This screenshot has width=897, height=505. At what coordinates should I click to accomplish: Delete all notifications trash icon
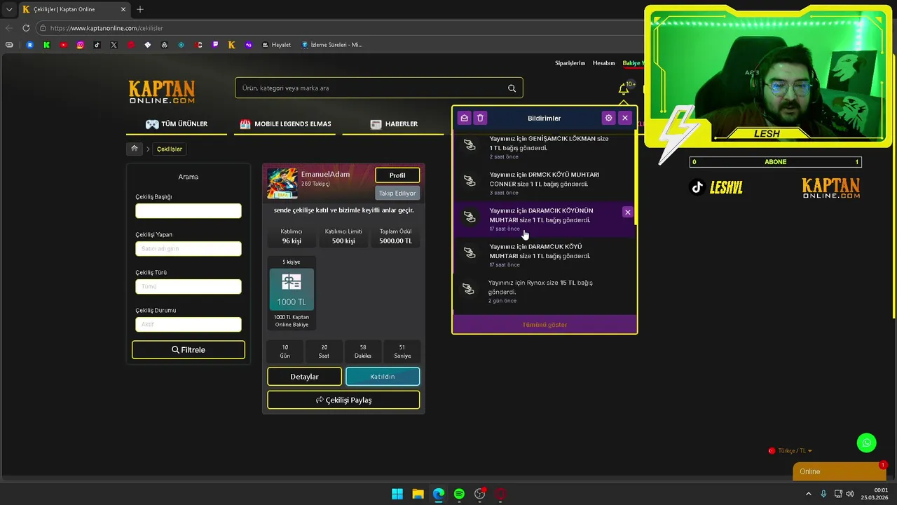pos(480,118)
